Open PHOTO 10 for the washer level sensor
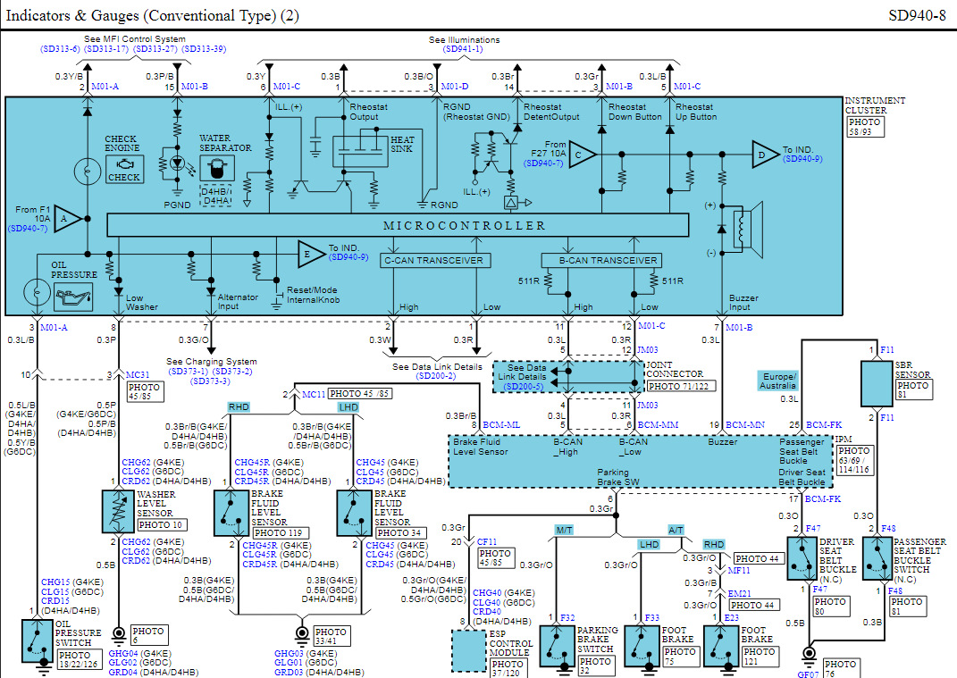 coord(162,525)
